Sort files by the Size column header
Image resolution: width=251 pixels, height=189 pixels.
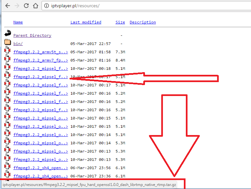pos(120,22)
